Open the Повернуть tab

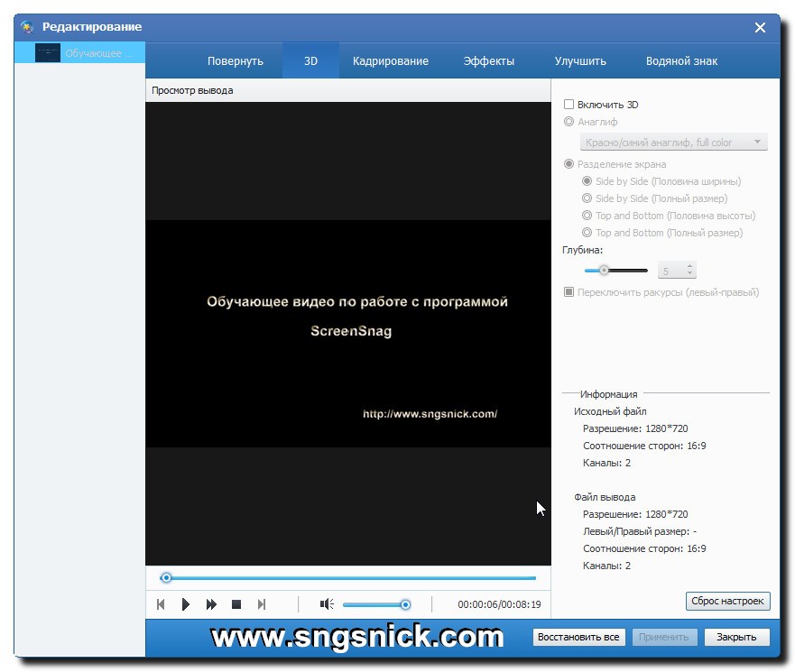coord(236,60)
